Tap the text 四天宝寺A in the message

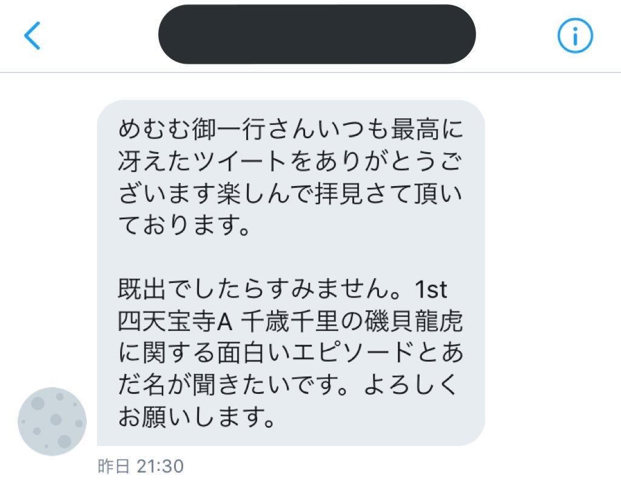[175, 321]
